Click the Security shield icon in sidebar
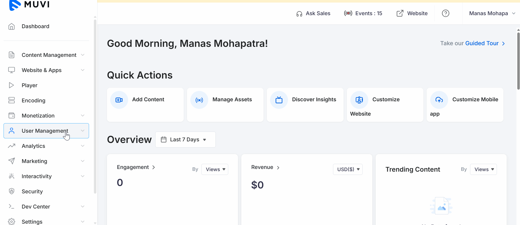The width and height of the screenshot is (520, 225). click(11, 191)
